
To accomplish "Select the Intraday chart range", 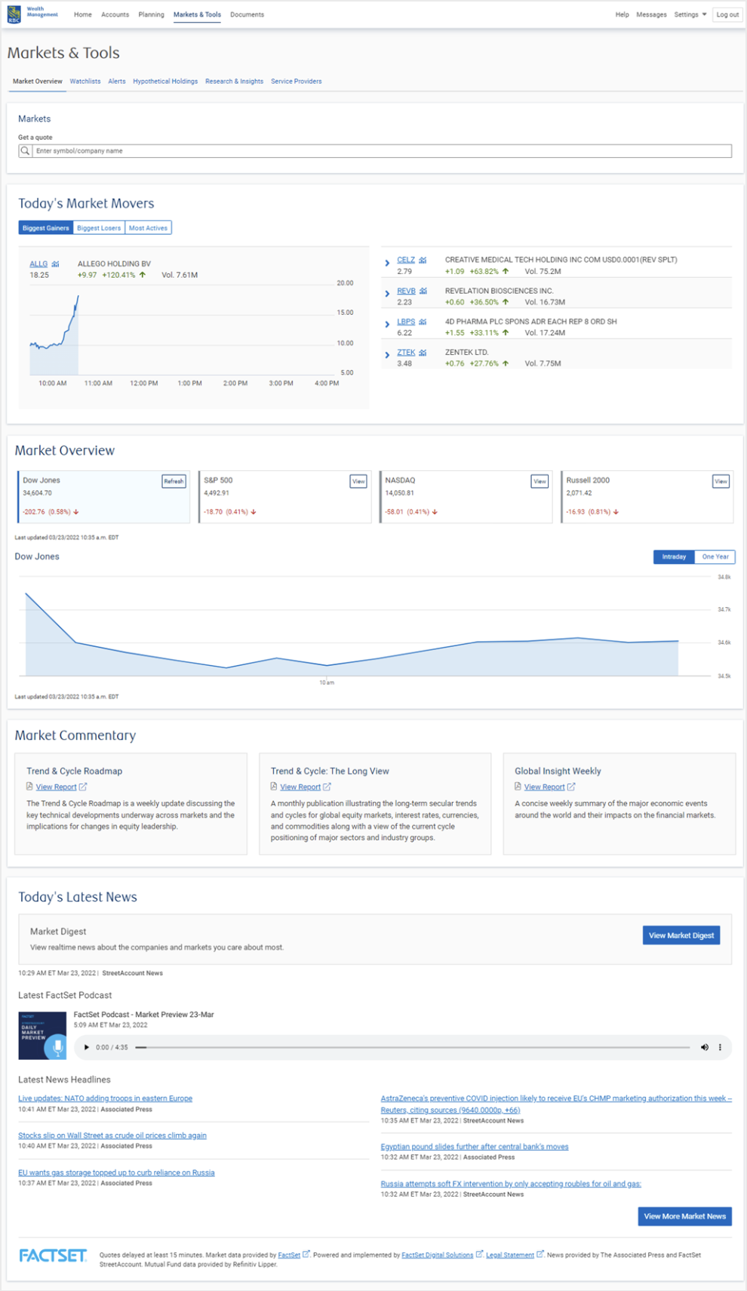I will 674,557.
